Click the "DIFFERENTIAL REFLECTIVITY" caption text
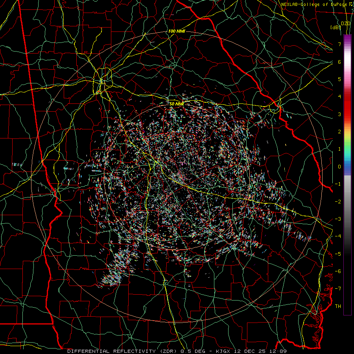Image resolution: width=354 pixels, height=354 pixels. (x=112, y=351)
